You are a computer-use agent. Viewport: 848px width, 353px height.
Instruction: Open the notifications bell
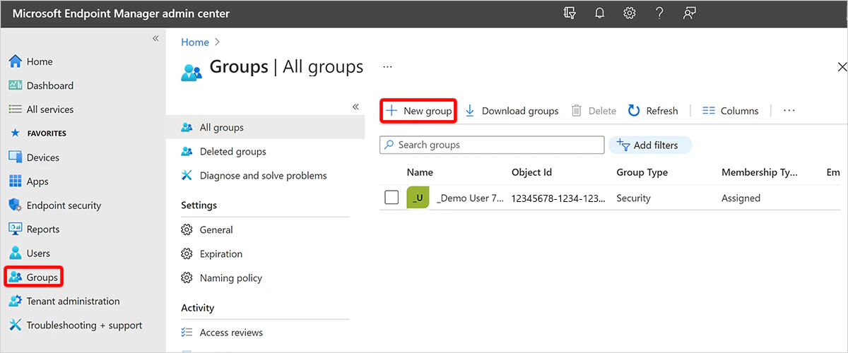[599, 13]
